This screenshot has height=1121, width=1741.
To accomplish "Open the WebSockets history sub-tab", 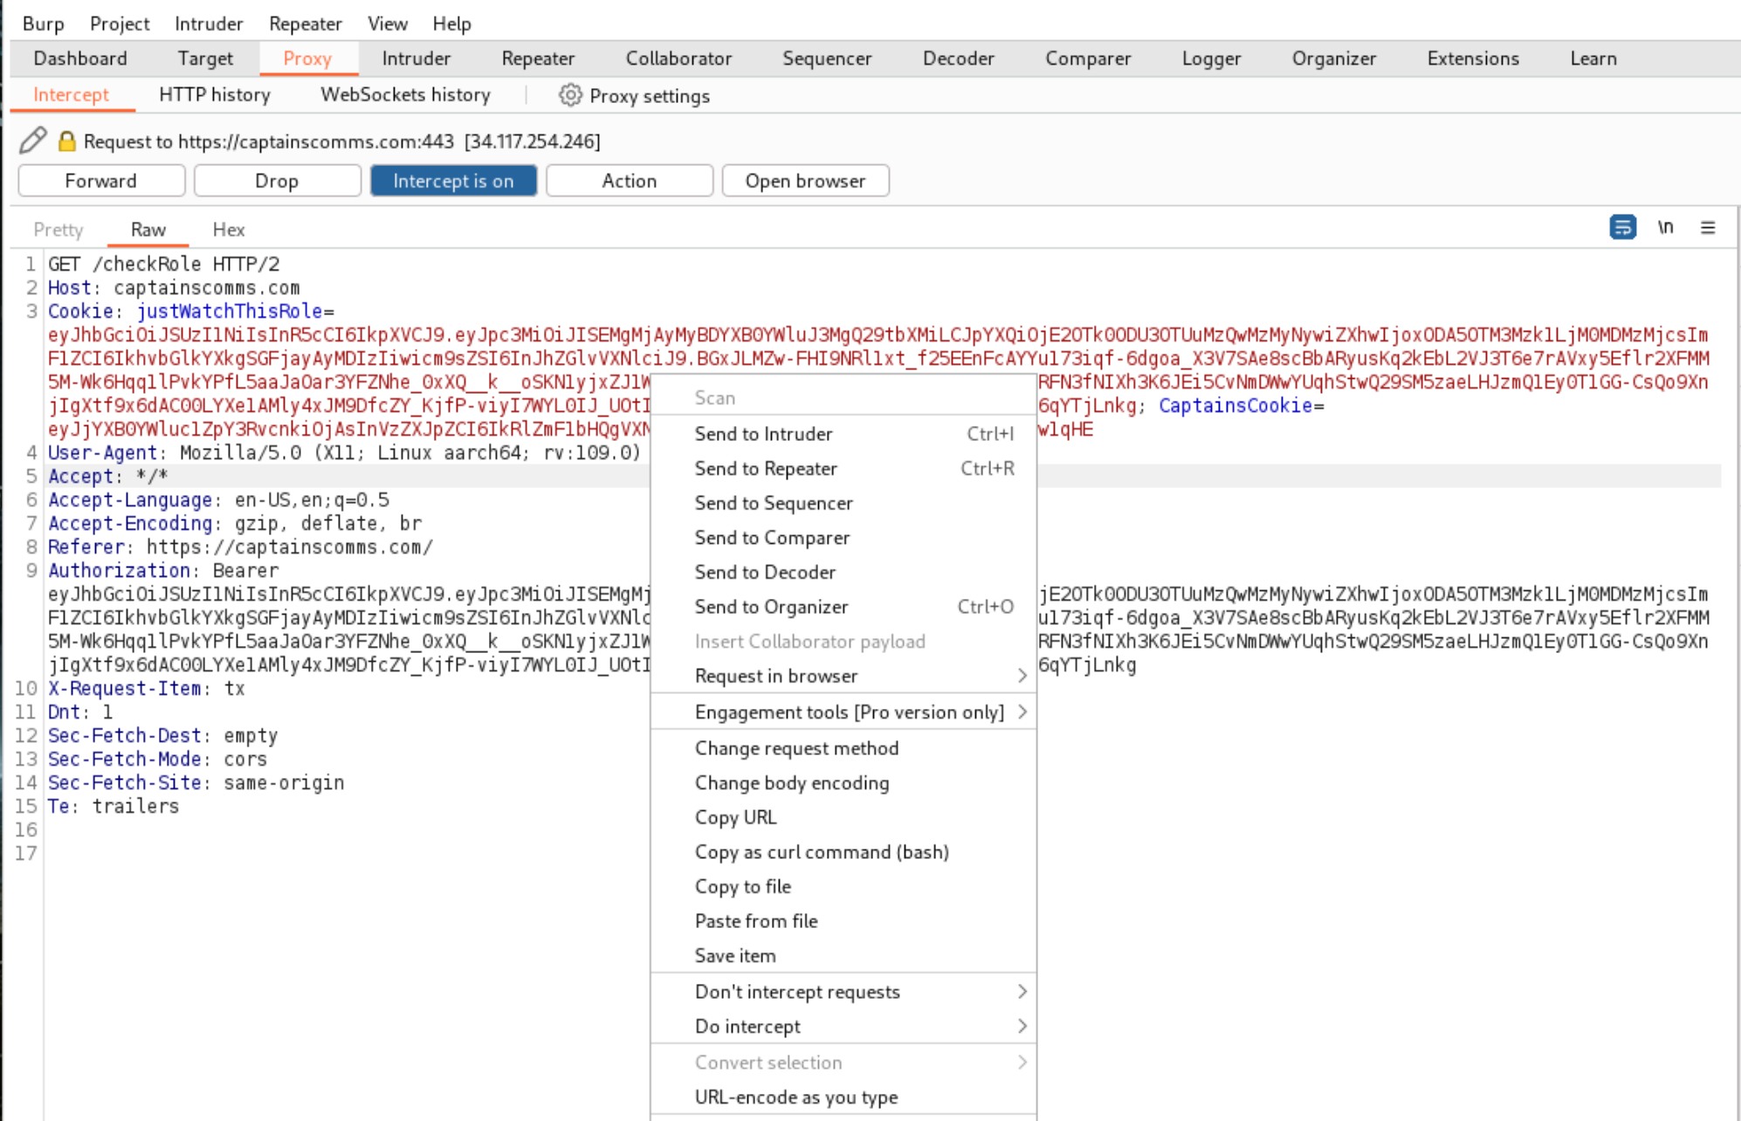I will pos(405,95).
